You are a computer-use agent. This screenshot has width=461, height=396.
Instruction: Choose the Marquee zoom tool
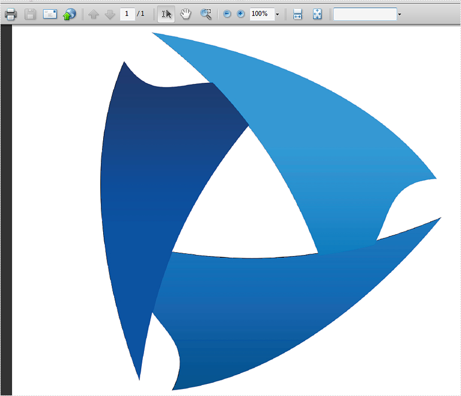[x=206, y=14]
